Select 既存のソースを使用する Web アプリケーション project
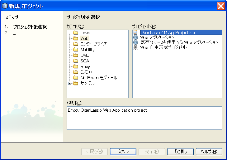 pos(179,42)
